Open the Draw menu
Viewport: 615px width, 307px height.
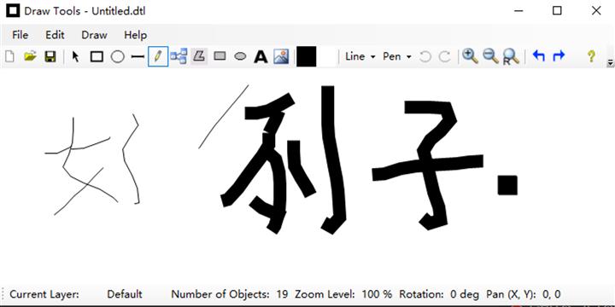tap(94, 35)
